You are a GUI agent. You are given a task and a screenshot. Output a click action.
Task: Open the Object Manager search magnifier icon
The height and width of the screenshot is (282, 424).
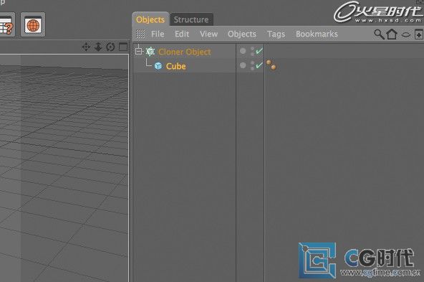point(379,34)
